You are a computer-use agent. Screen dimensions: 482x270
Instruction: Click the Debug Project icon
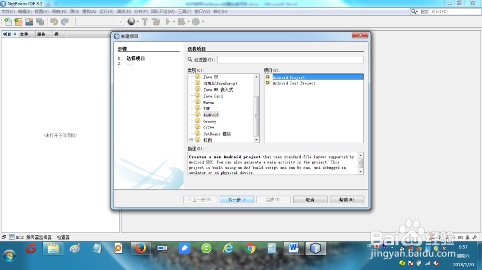pyautogui.click(x=181, y=22)
